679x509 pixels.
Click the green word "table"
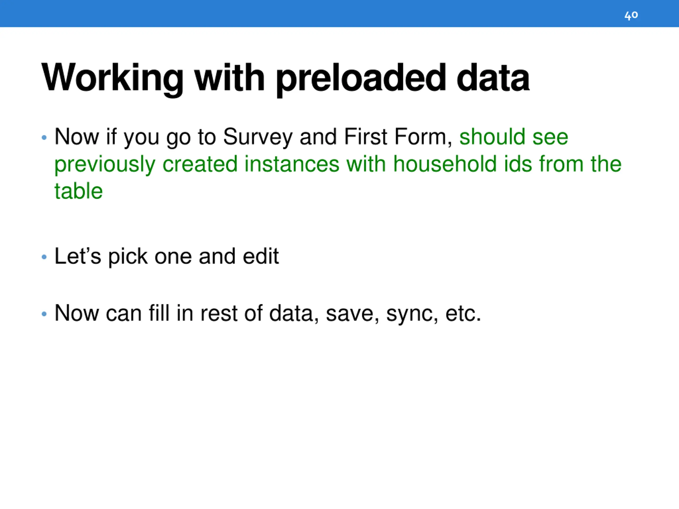pyautogui.click(x=79, y=191)
